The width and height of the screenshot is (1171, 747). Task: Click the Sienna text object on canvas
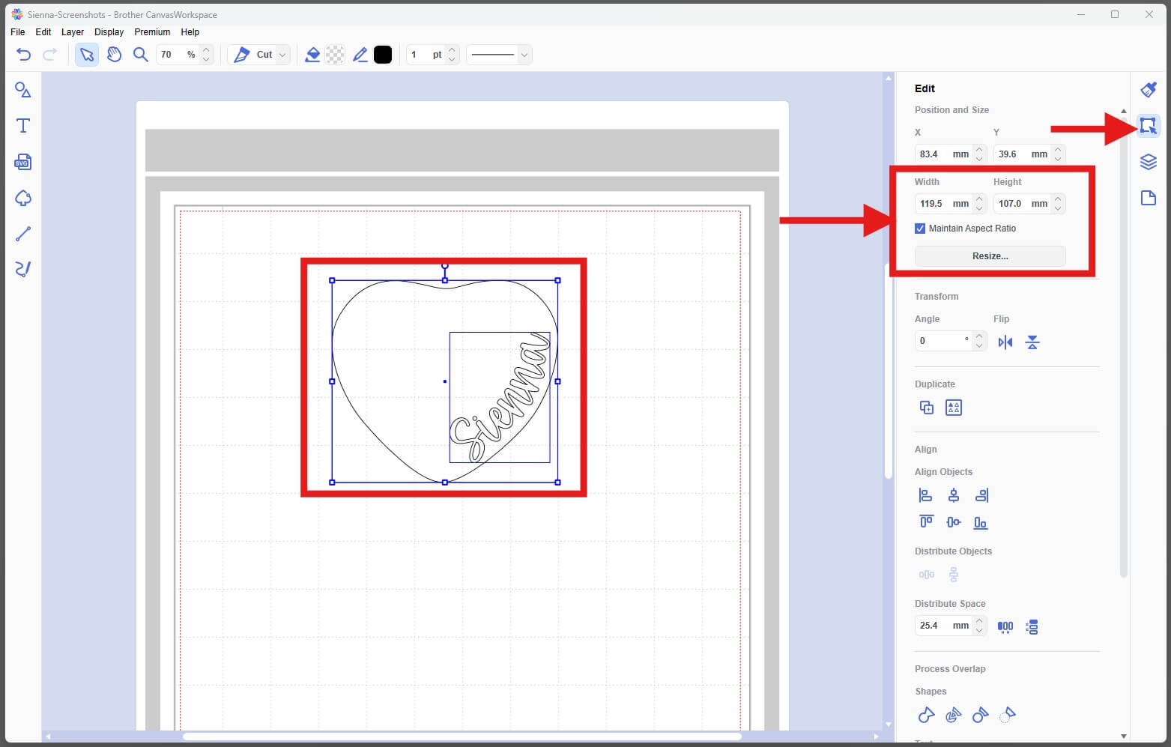500,397
